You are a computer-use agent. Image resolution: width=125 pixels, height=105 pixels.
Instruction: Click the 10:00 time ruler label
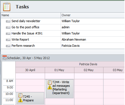tap(9, 94)
